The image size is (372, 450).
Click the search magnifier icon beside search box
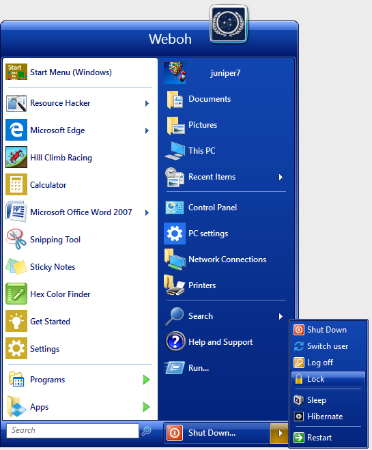click(x=147, y=430)
